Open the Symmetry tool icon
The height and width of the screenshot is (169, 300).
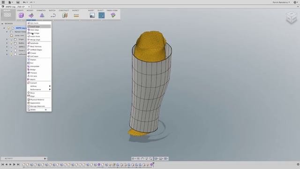[x=42, y=15]
